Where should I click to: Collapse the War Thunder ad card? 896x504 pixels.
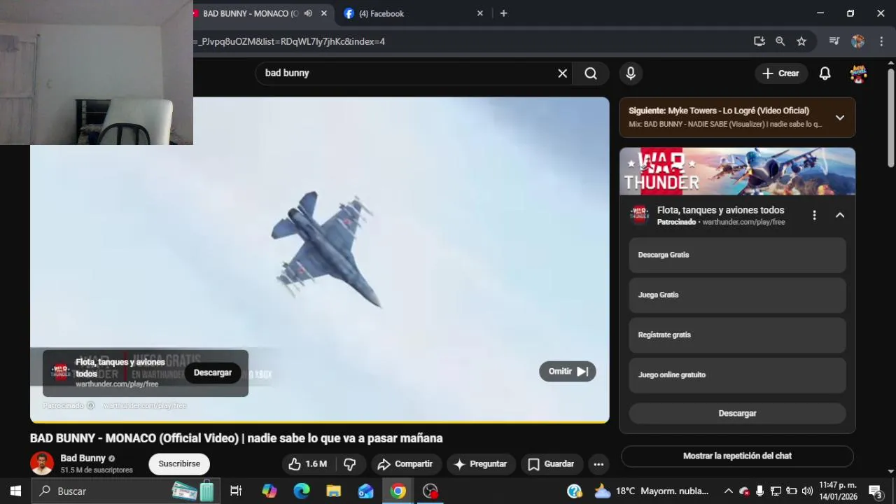pyautogui.click(x=840, y=216)
